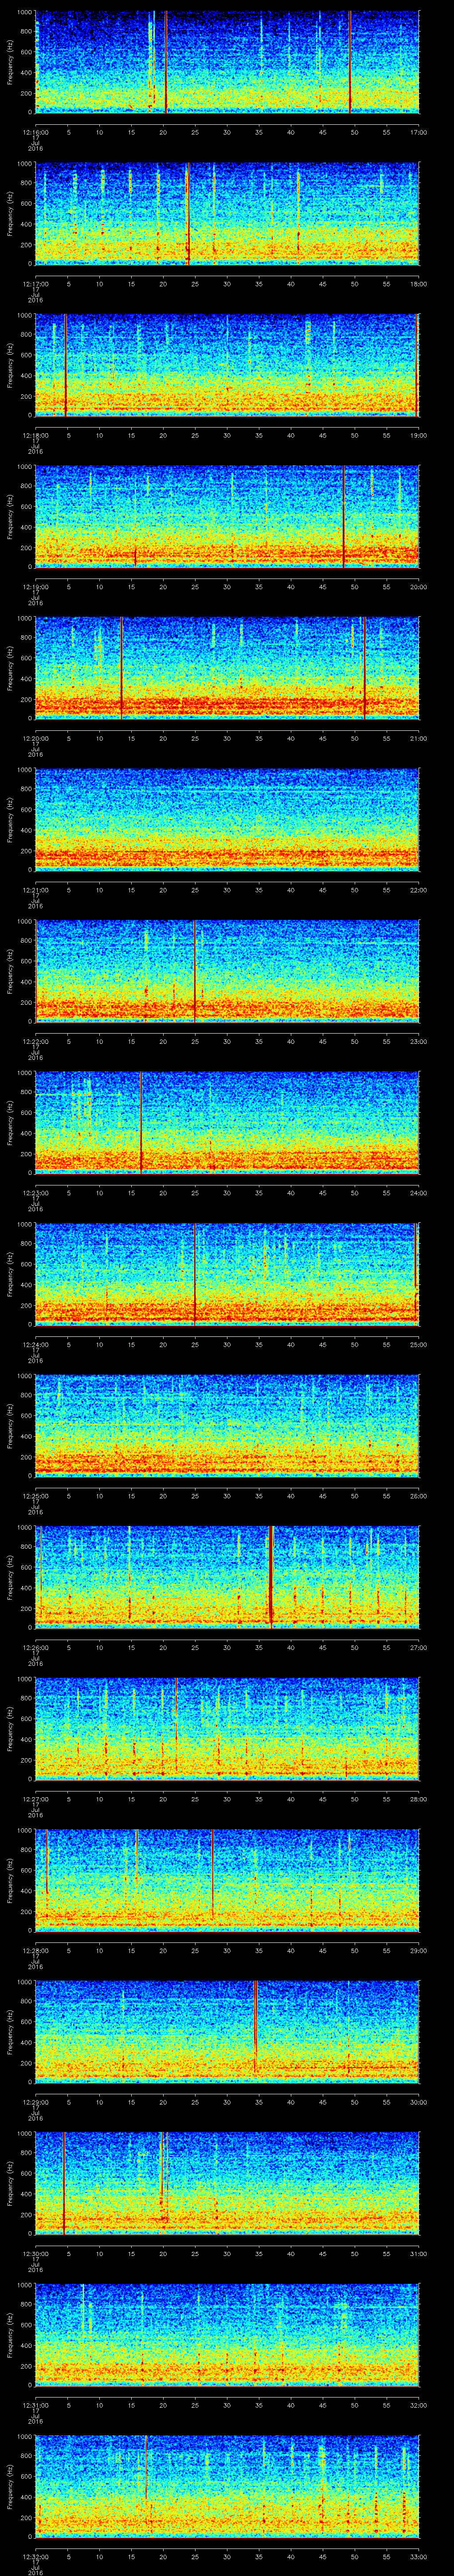Viewport: 454px width, 2576px height.
Task: Click the red spike near 49 seconds in the 12:16:00 spectrogram
Action: [x=350, y=60]
